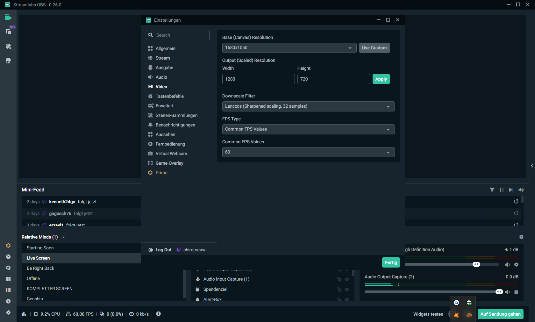Click the Prime star icon in left sidebar
The image size is (535, 322).
pos(8,246)
